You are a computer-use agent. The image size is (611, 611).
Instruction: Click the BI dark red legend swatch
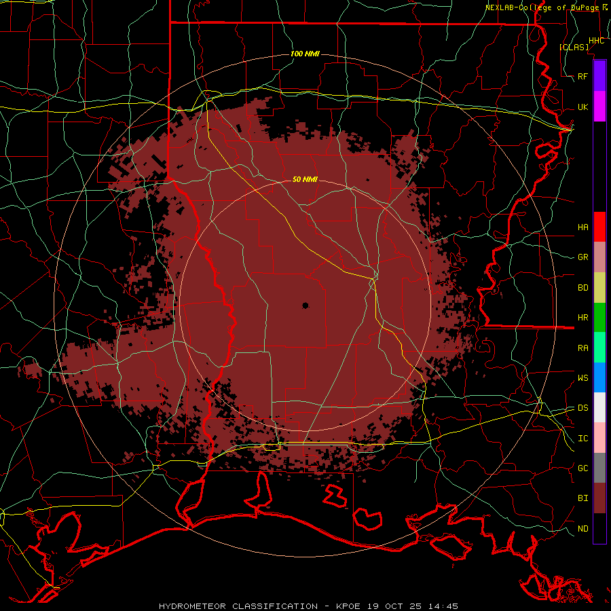pos(599,498)
